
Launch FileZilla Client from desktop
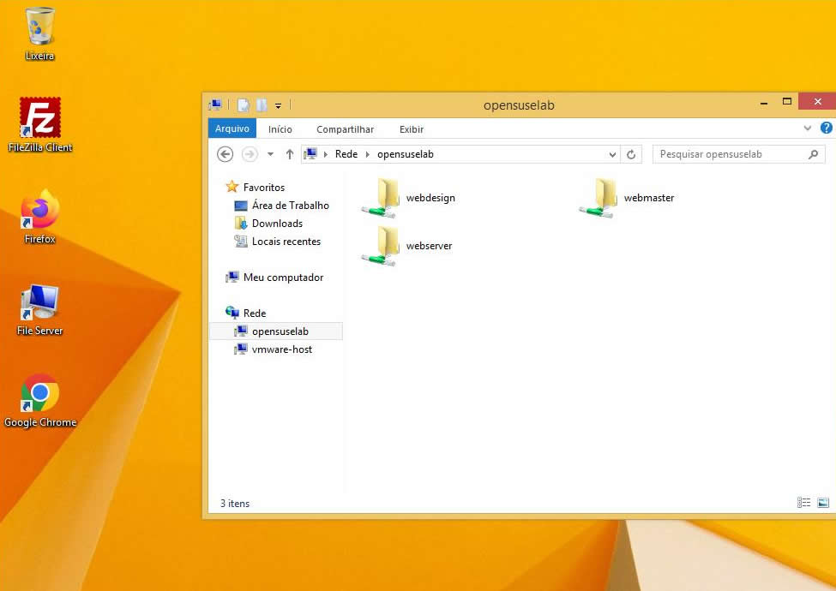(x=40, y=120)
